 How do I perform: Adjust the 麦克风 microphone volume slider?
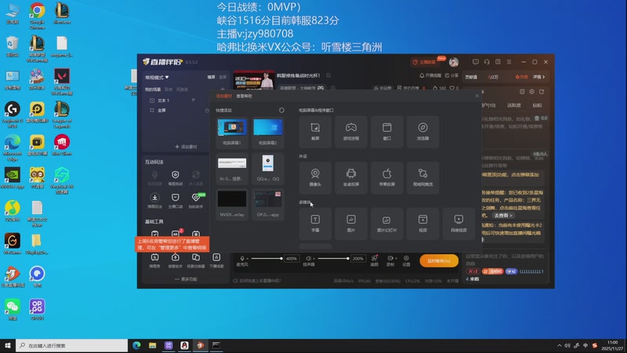click(266, 259)
